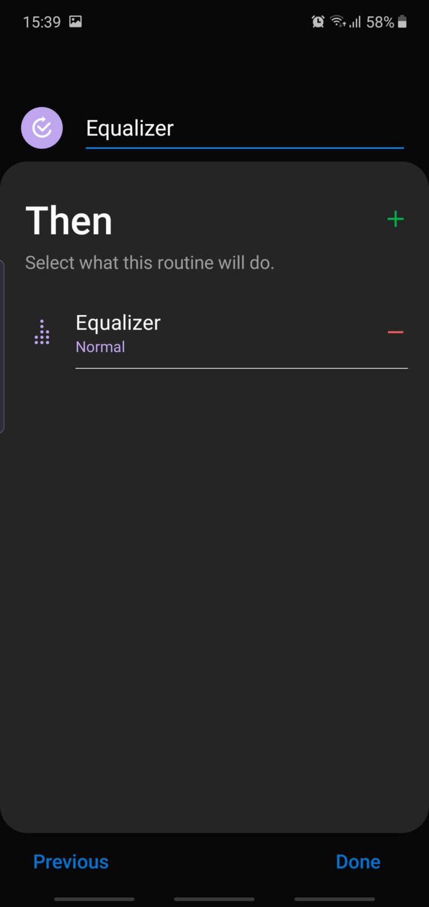The height and width of the screenshot is (907, 429).
Task: Go back using the Previous button
Action: [x=71, y=862]
